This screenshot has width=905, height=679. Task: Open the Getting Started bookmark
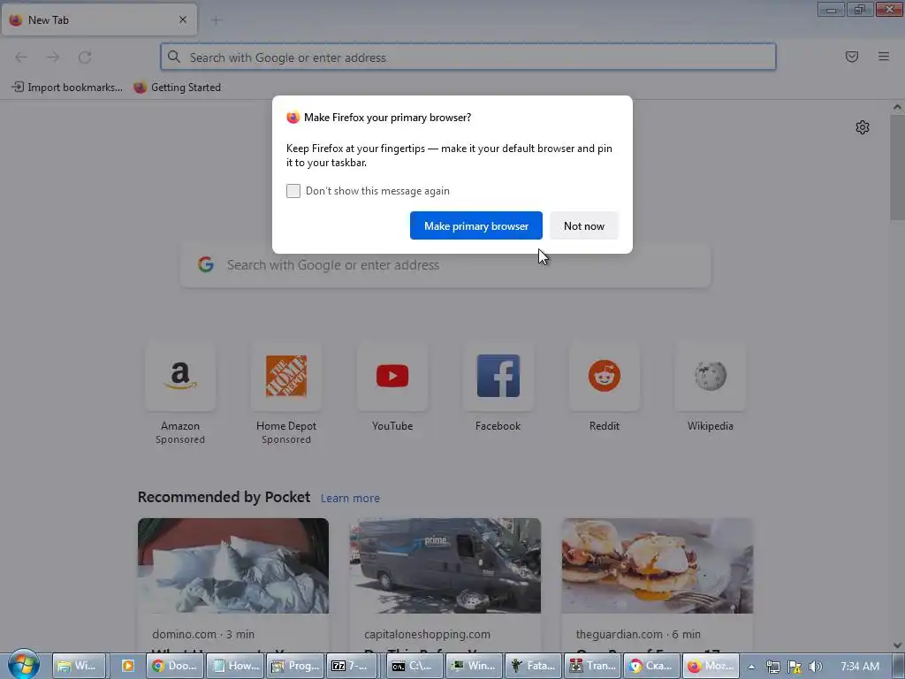tap(177, 88)
